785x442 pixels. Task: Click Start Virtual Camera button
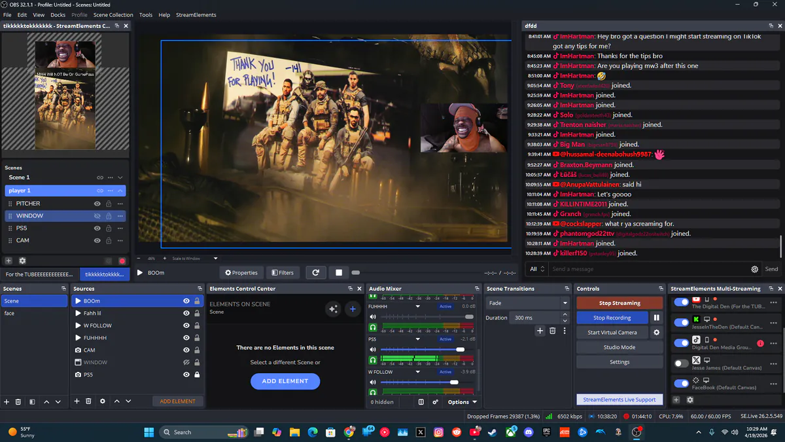(x=612, y=333)
